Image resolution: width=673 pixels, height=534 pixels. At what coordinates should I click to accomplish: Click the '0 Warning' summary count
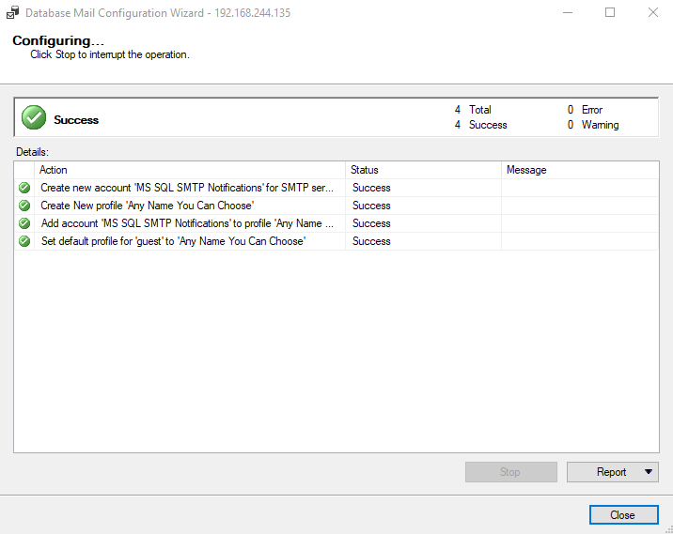(593, 125)
